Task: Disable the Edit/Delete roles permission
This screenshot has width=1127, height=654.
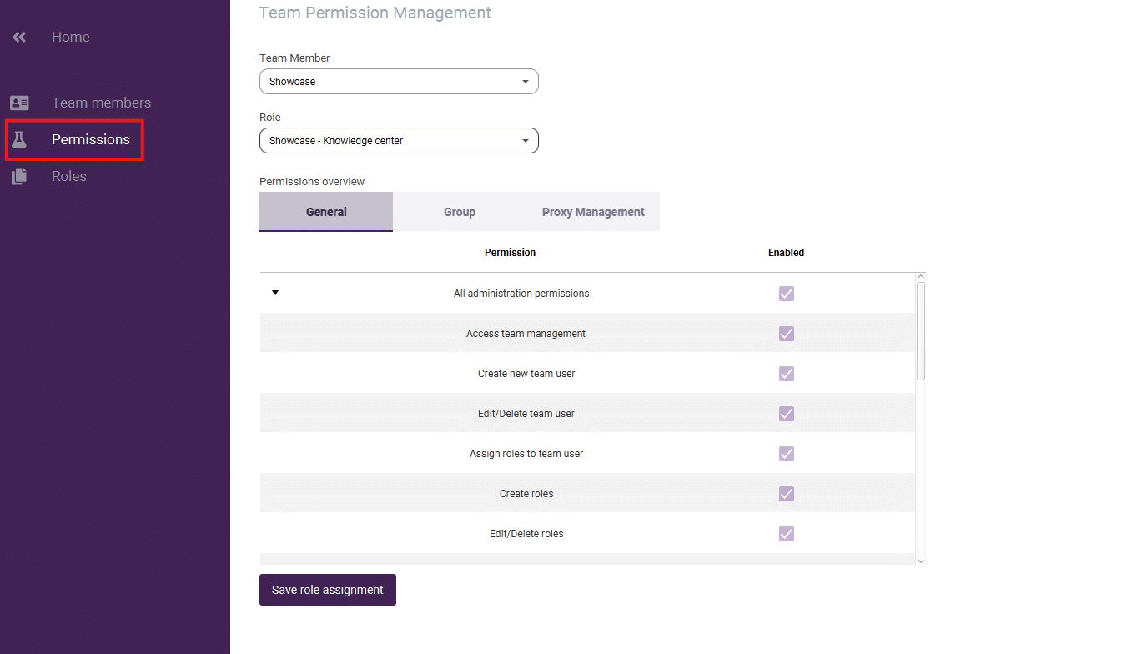Action: pos(786,533)
